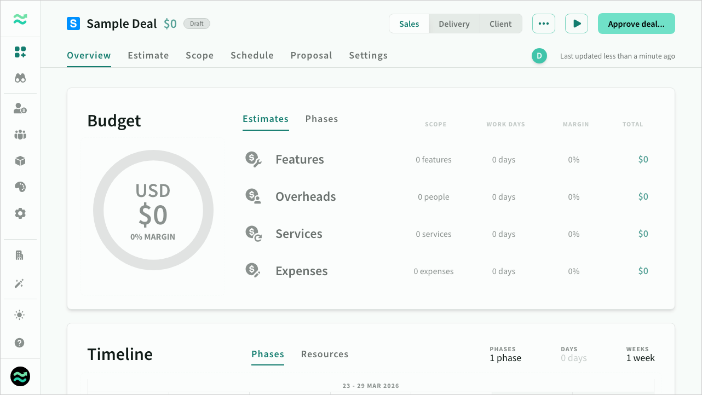Open the team people icon in sidebar

[x=20, y=135]
